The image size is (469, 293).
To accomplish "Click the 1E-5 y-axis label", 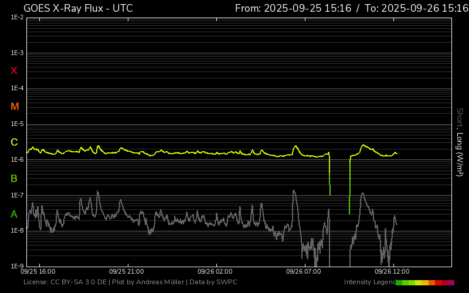I will pos(17,124).
